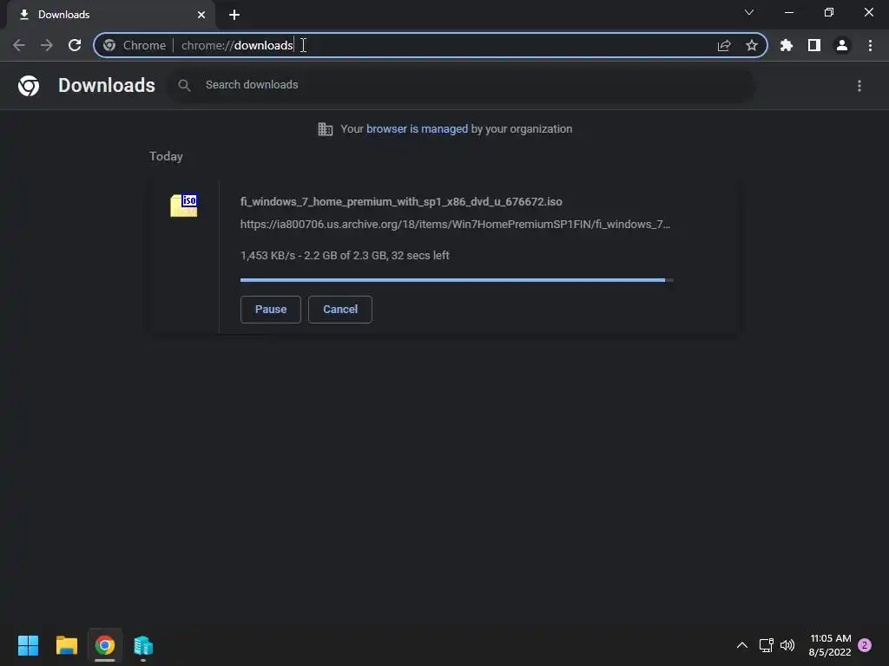Go back to the previous page
This screenshot has width=889, height=666.
pyautogui.click(x=19, y=45)
